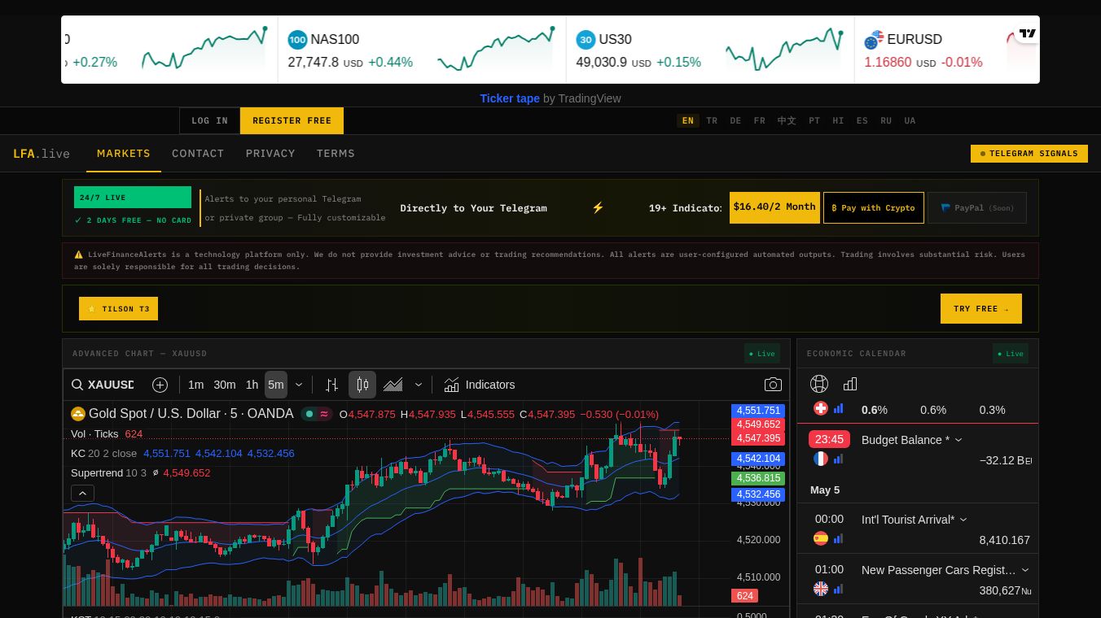
Task: Click the market status indicator pill
Action: pos(316,414)
